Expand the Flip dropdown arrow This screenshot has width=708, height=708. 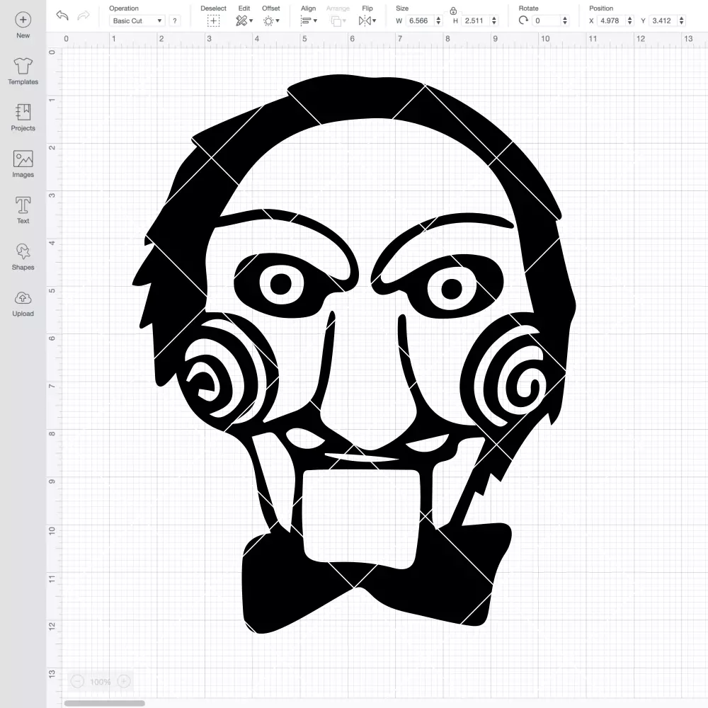pyautogui.click(x=374, y=21)
